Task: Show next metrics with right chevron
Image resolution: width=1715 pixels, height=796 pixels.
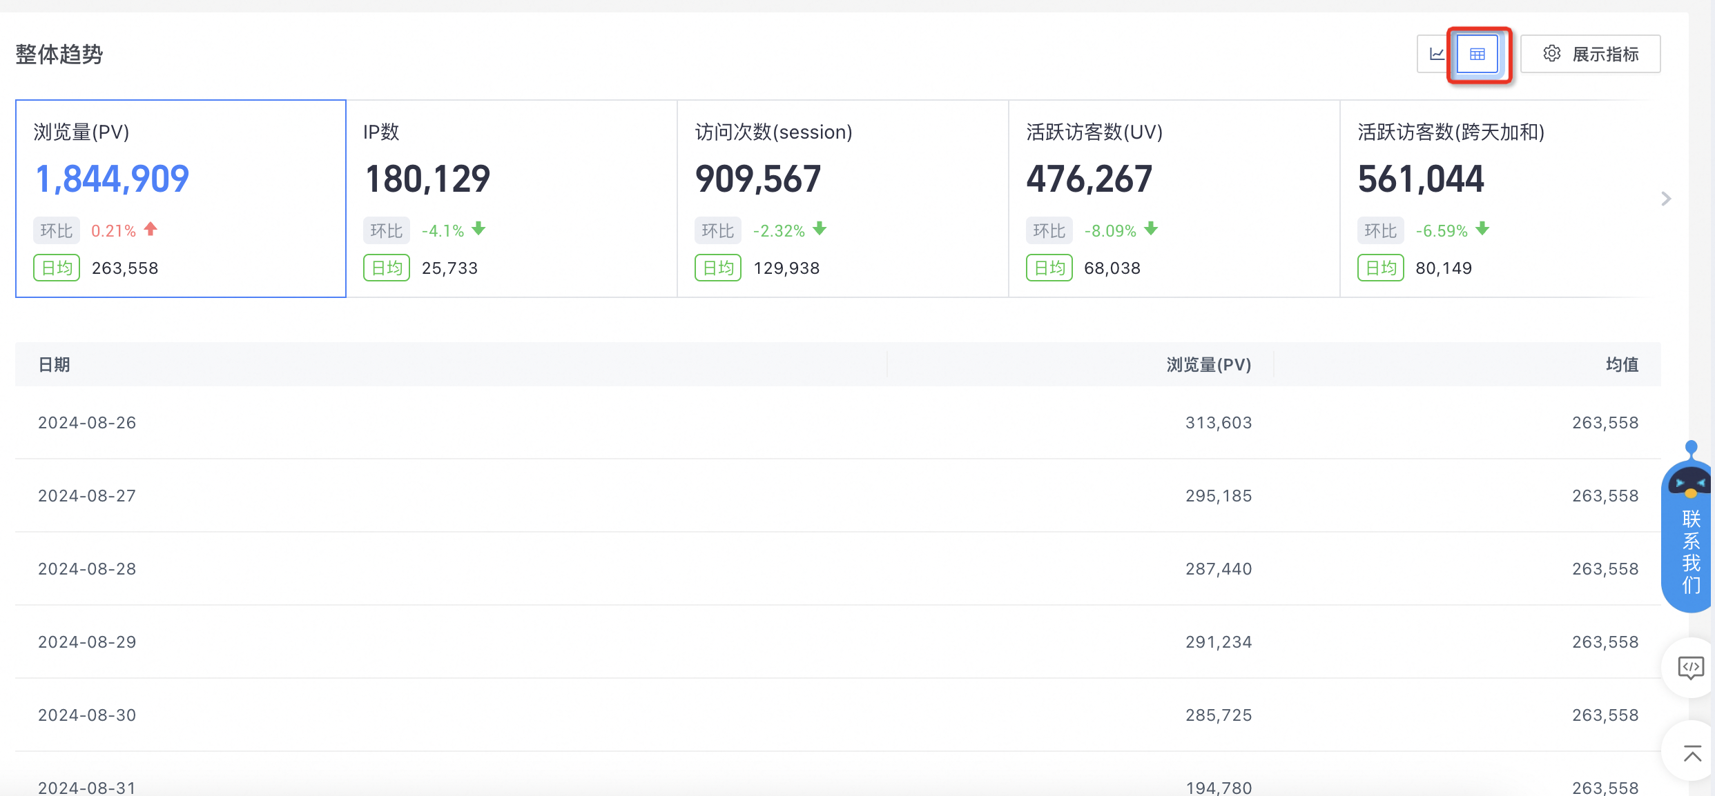Action: tap(1666, 199)
